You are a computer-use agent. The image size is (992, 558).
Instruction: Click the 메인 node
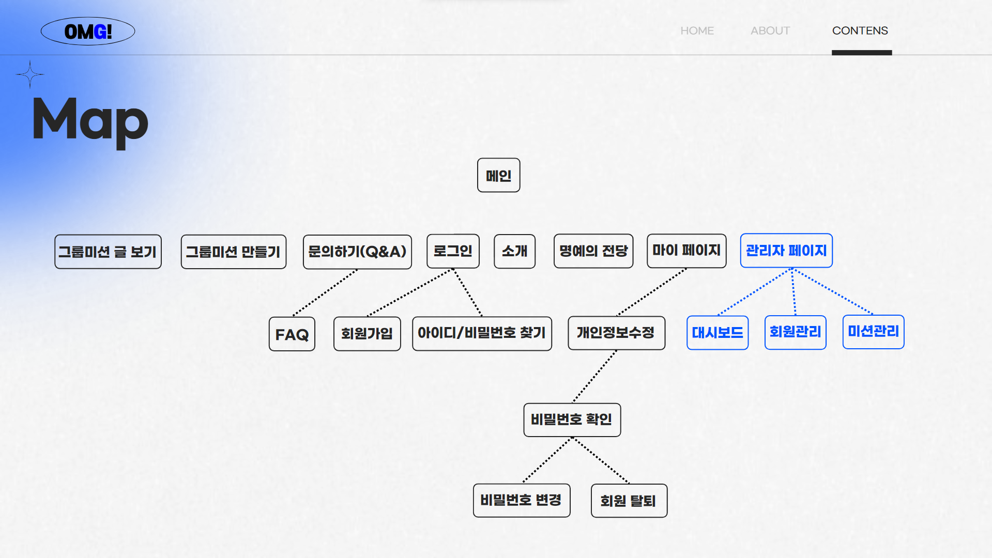(x=499, y=175)
